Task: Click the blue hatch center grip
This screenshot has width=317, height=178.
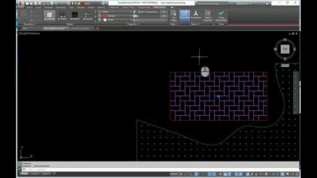Action: 218,96
